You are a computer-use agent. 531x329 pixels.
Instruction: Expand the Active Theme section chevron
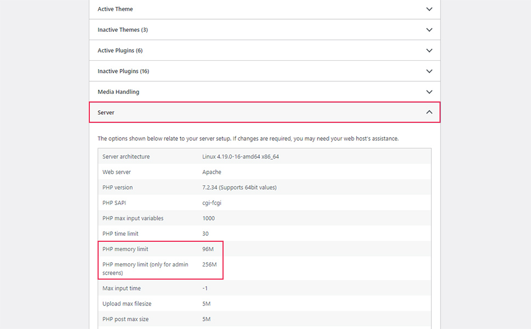pos(429,9)
